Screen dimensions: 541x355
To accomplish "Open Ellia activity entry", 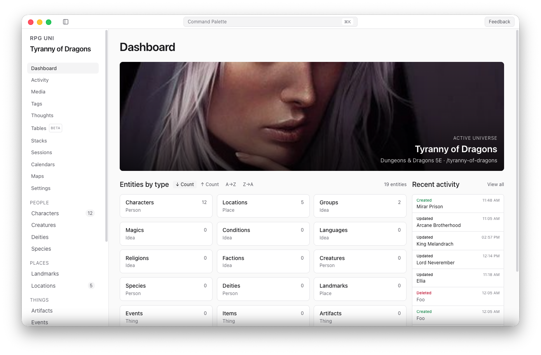I will tap(458, 278).
